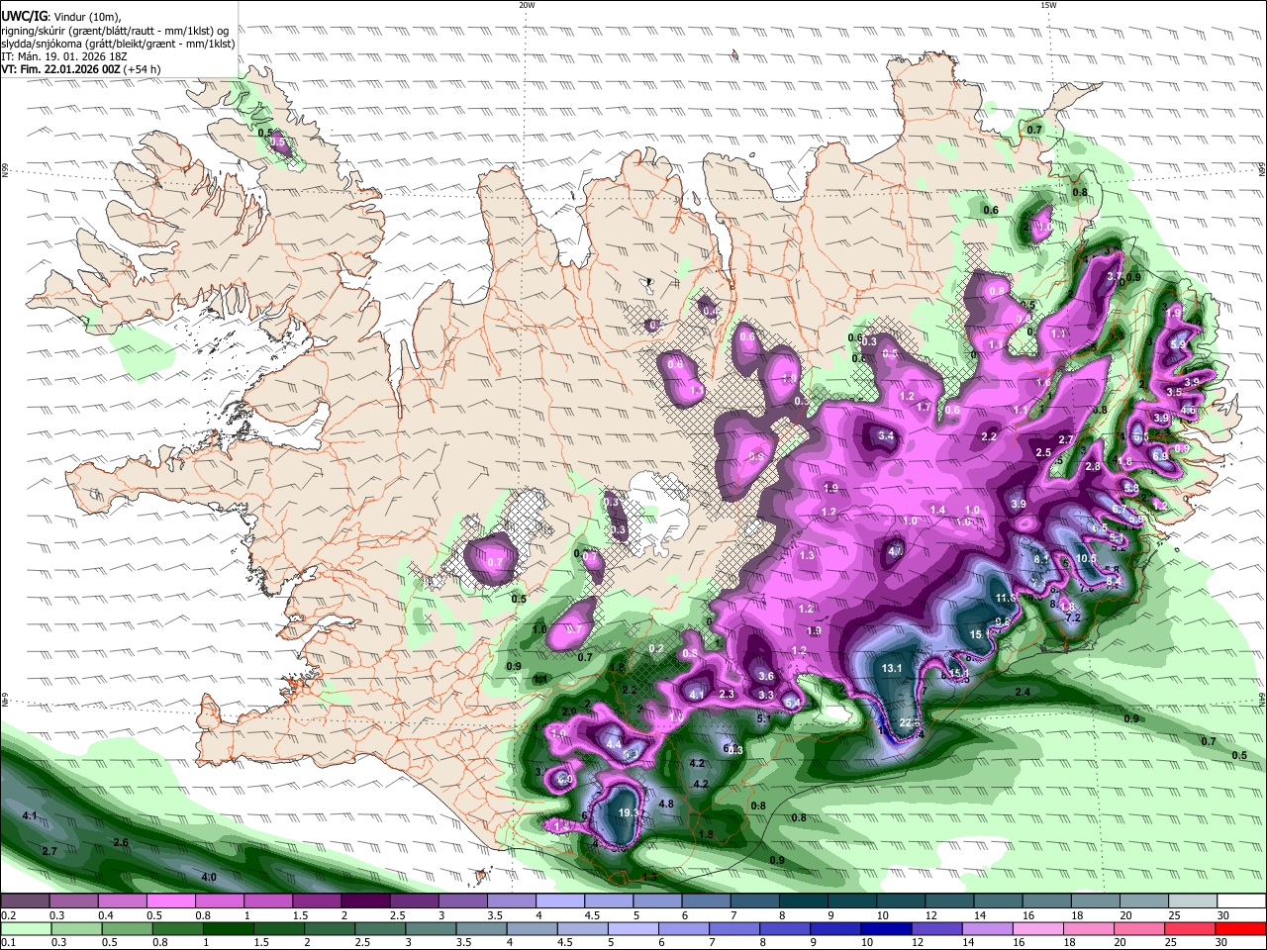The image size is (1267, 950).
Task: Click lower legend pink swatch between 16 and 18
Action: tap(1039, 928)
